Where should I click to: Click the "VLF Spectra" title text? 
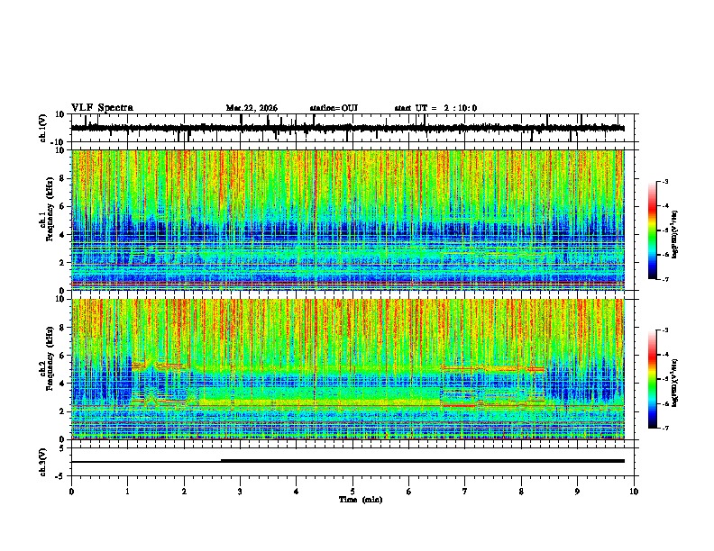click(102, 107)
